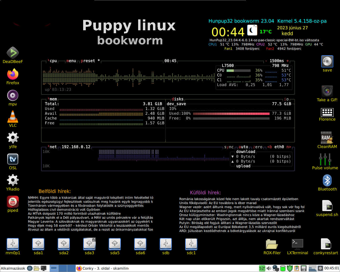Select the Conky Firefox window in taskbar
Screen dimensions: 340x272
[103, 268]
